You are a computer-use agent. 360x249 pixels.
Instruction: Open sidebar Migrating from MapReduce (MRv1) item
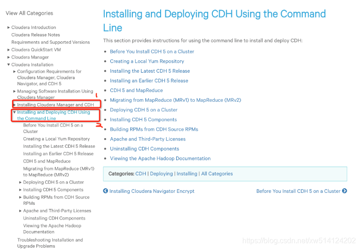59,172
